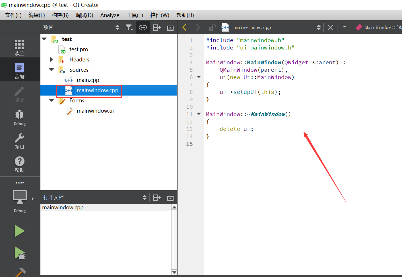Run the project with green arrow

[x=20, y=231]
